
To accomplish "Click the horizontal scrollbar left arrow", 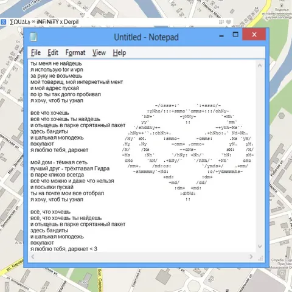I will [33, 257].
